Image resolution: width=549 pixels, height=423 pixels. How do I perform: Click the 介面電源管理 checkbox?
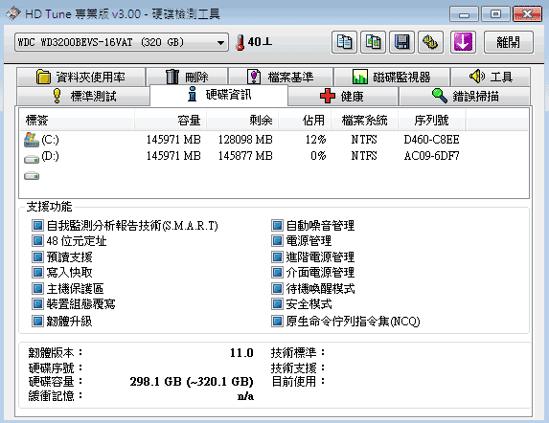coord(277,273)
